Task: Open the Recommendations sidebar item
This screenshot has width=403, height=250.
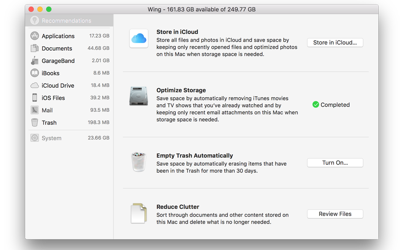Action: click(x=66, y=21)
